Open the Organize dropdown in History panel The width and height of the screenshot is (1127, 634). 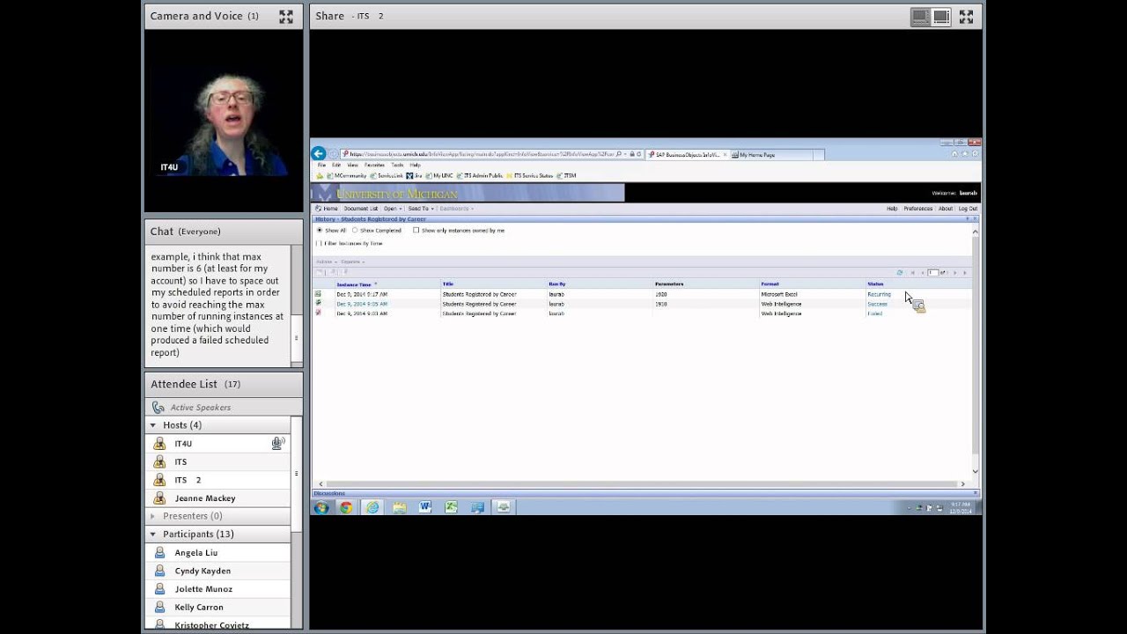[352, 262]
